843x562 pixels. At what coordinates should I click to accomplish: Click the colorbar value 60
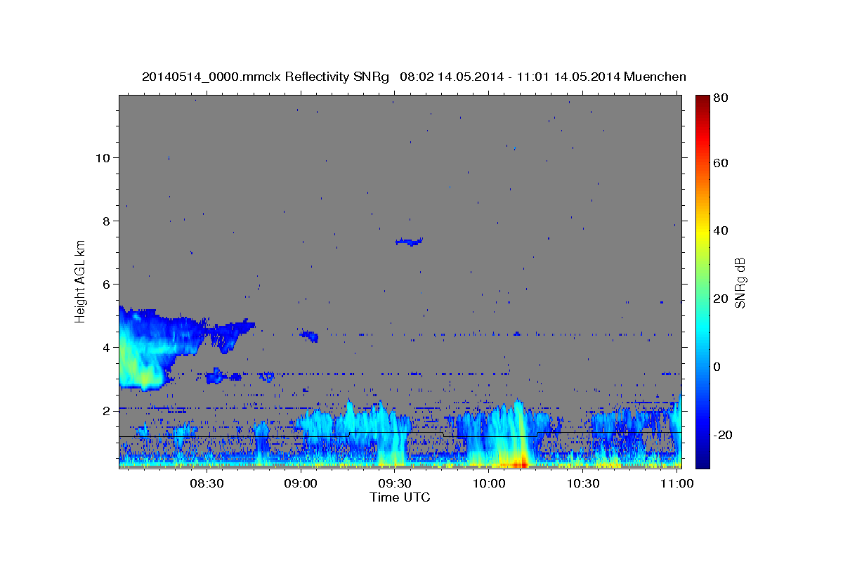[x=721, y=163]
